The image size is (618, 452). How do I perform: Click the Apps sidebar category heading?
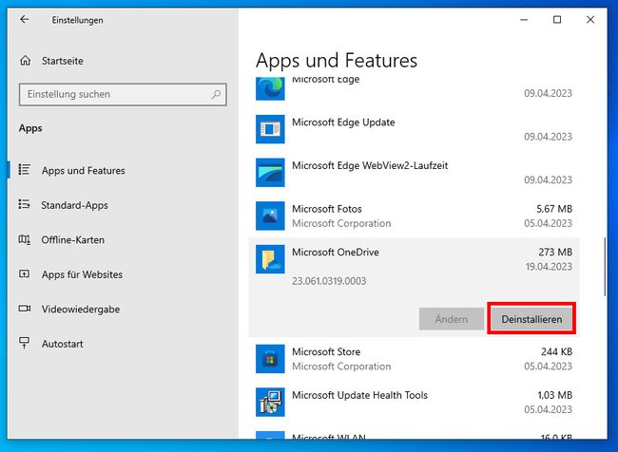(x=30, y=128)
